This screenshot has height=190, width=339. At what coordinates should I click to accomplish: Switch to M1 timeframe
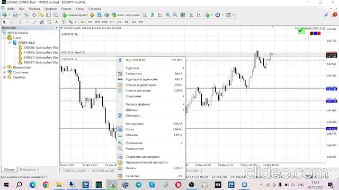point(83,22)
